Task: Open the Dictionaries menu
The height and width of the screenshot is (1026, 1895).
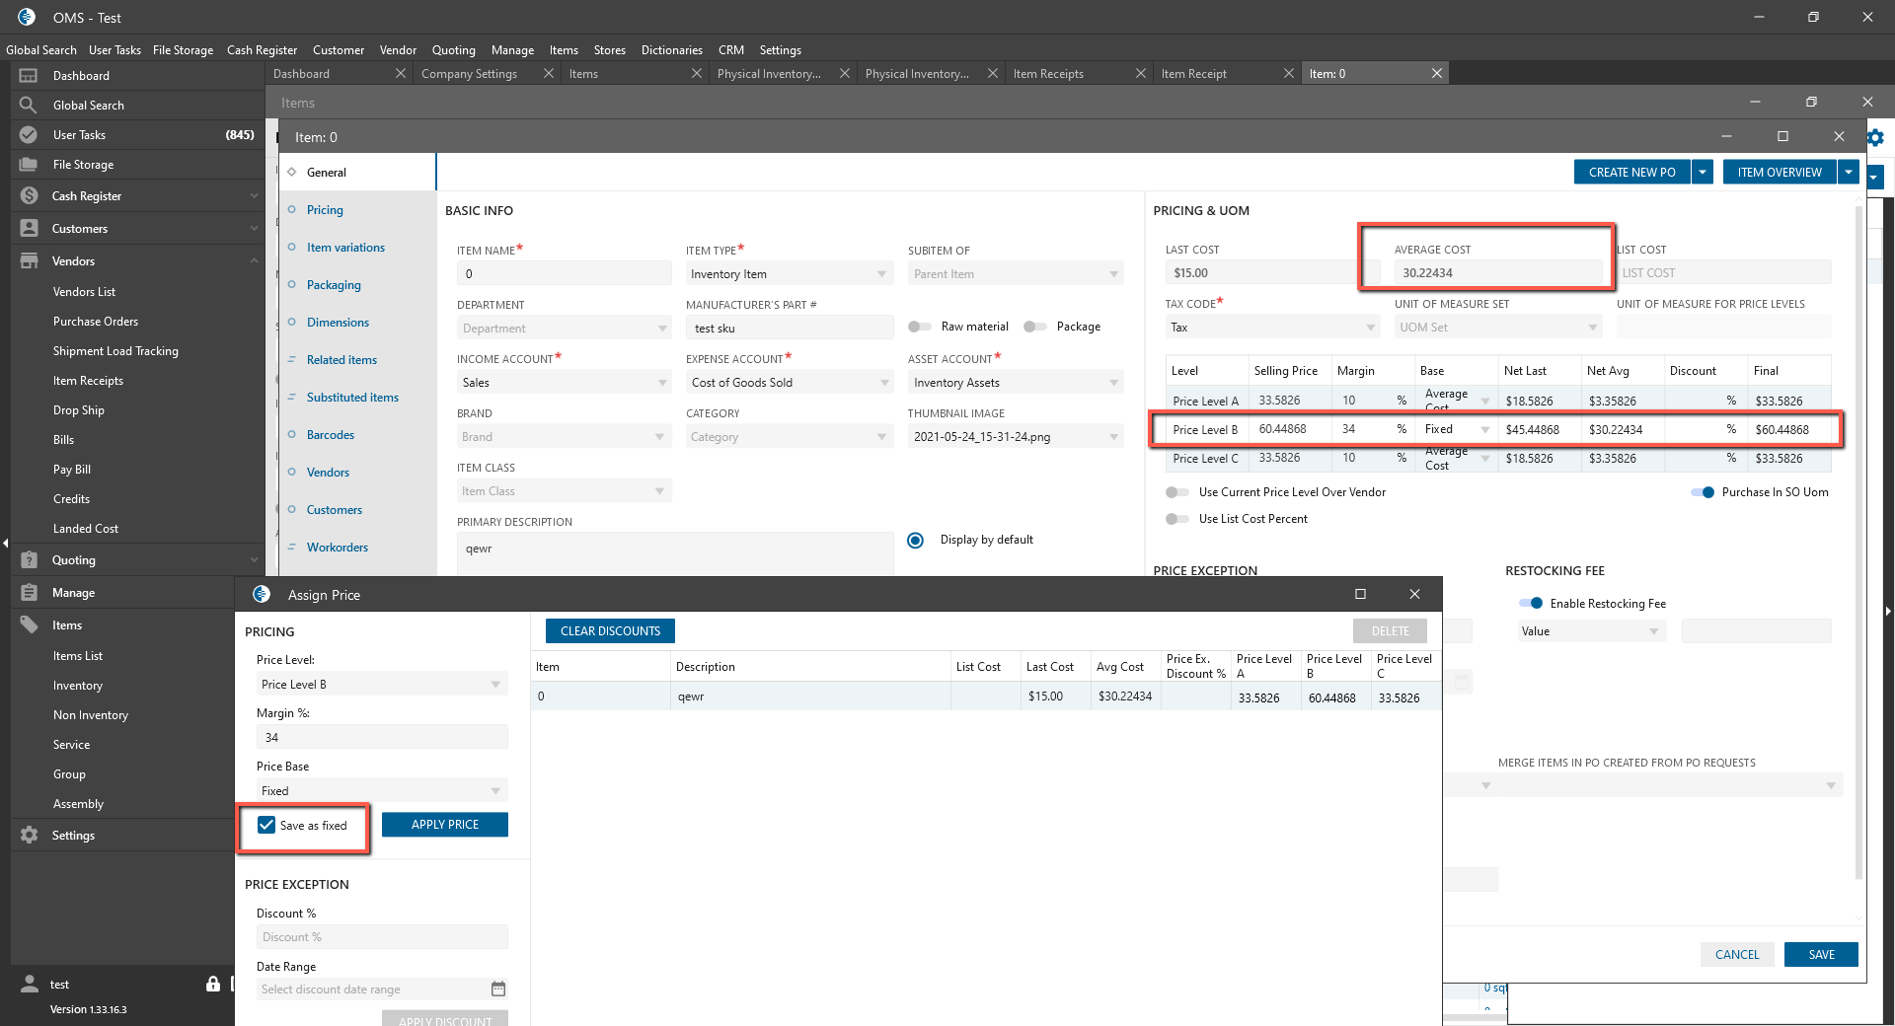Action: (x=671, y=50)
